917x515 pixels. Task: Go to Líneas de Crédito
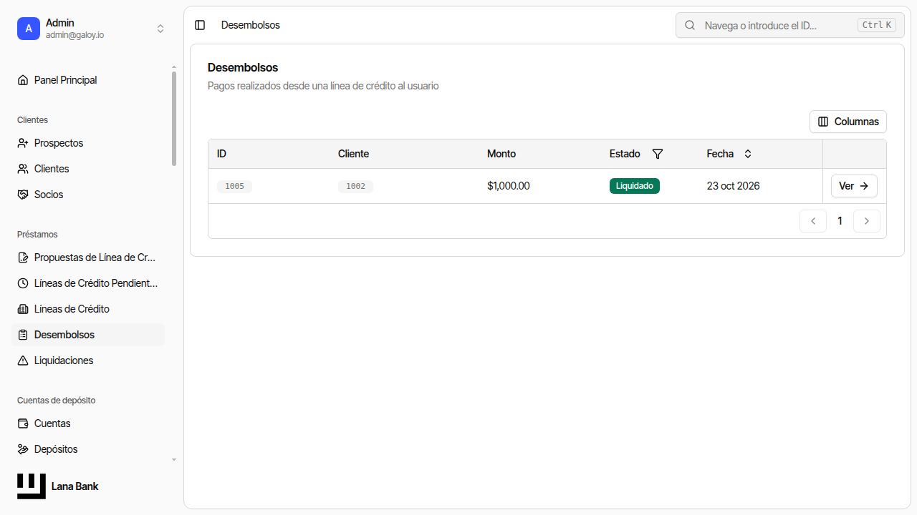click(88, 309)
